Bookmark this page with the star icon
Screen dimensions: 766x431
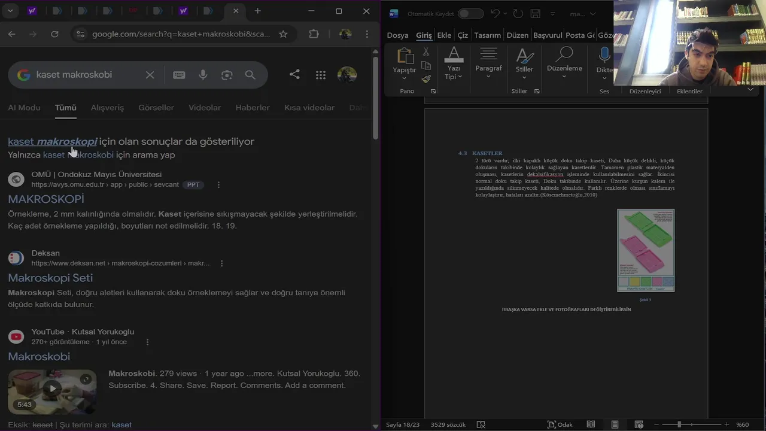284,34
